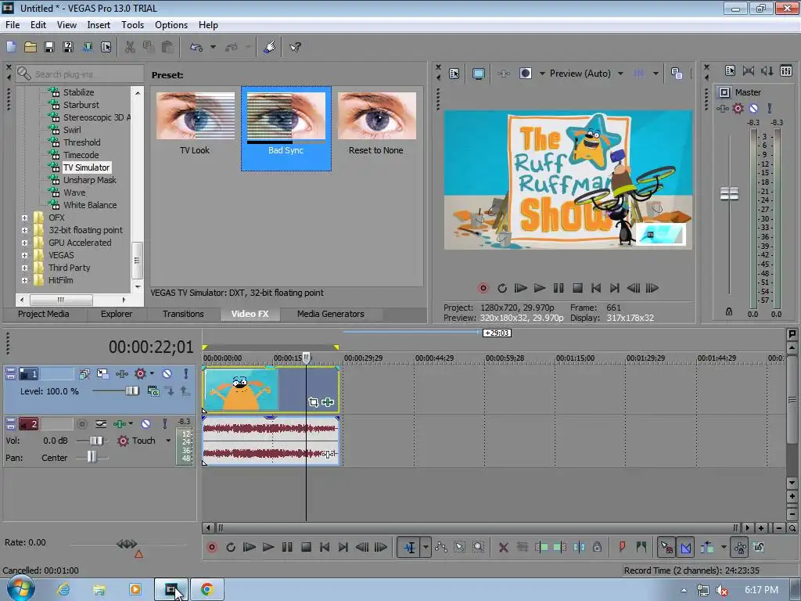Open the preview overlays grid dropdown arrow
Screen dimensions: 801x601
click(x=656, y=74)
